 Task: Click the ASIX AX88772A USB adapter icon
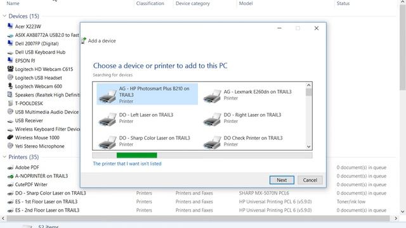[10, 35]
